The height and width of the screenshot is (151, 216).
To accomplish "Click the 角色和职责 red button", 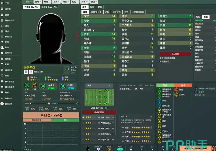I will point(99,112).
